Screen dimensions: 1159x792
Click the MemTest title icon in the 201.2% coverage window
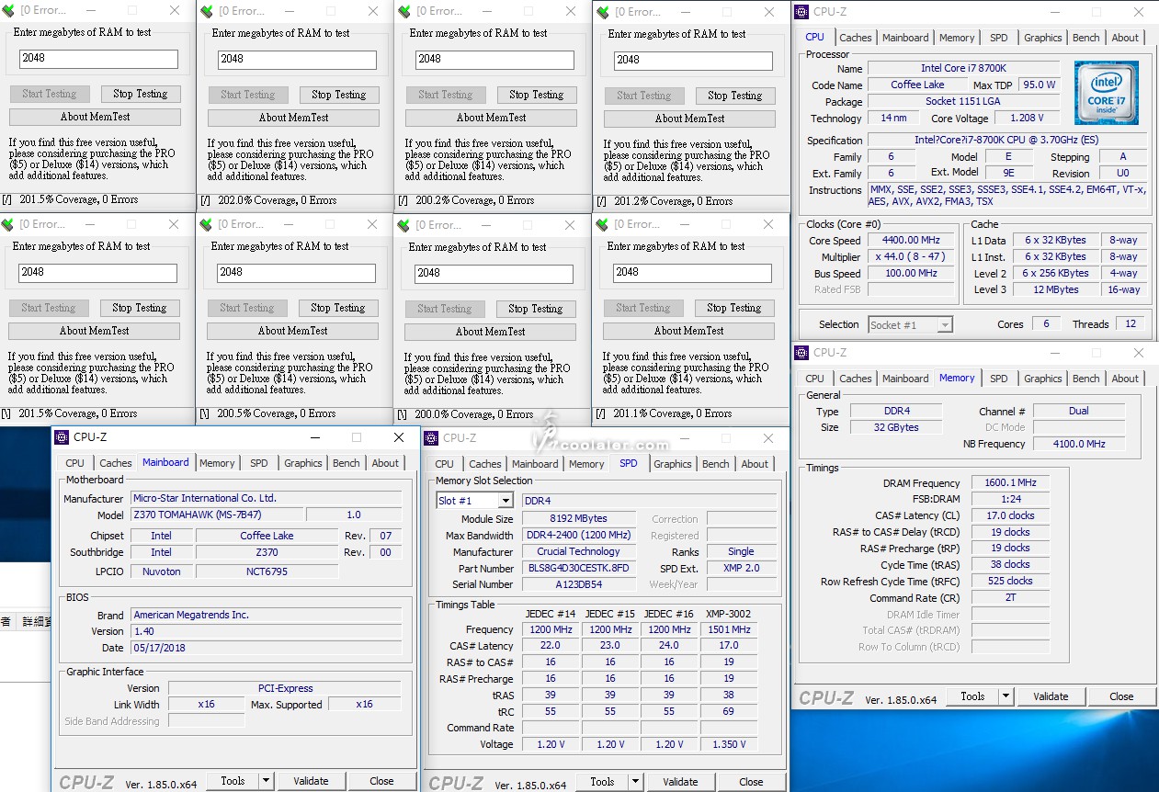click(604, 13)
